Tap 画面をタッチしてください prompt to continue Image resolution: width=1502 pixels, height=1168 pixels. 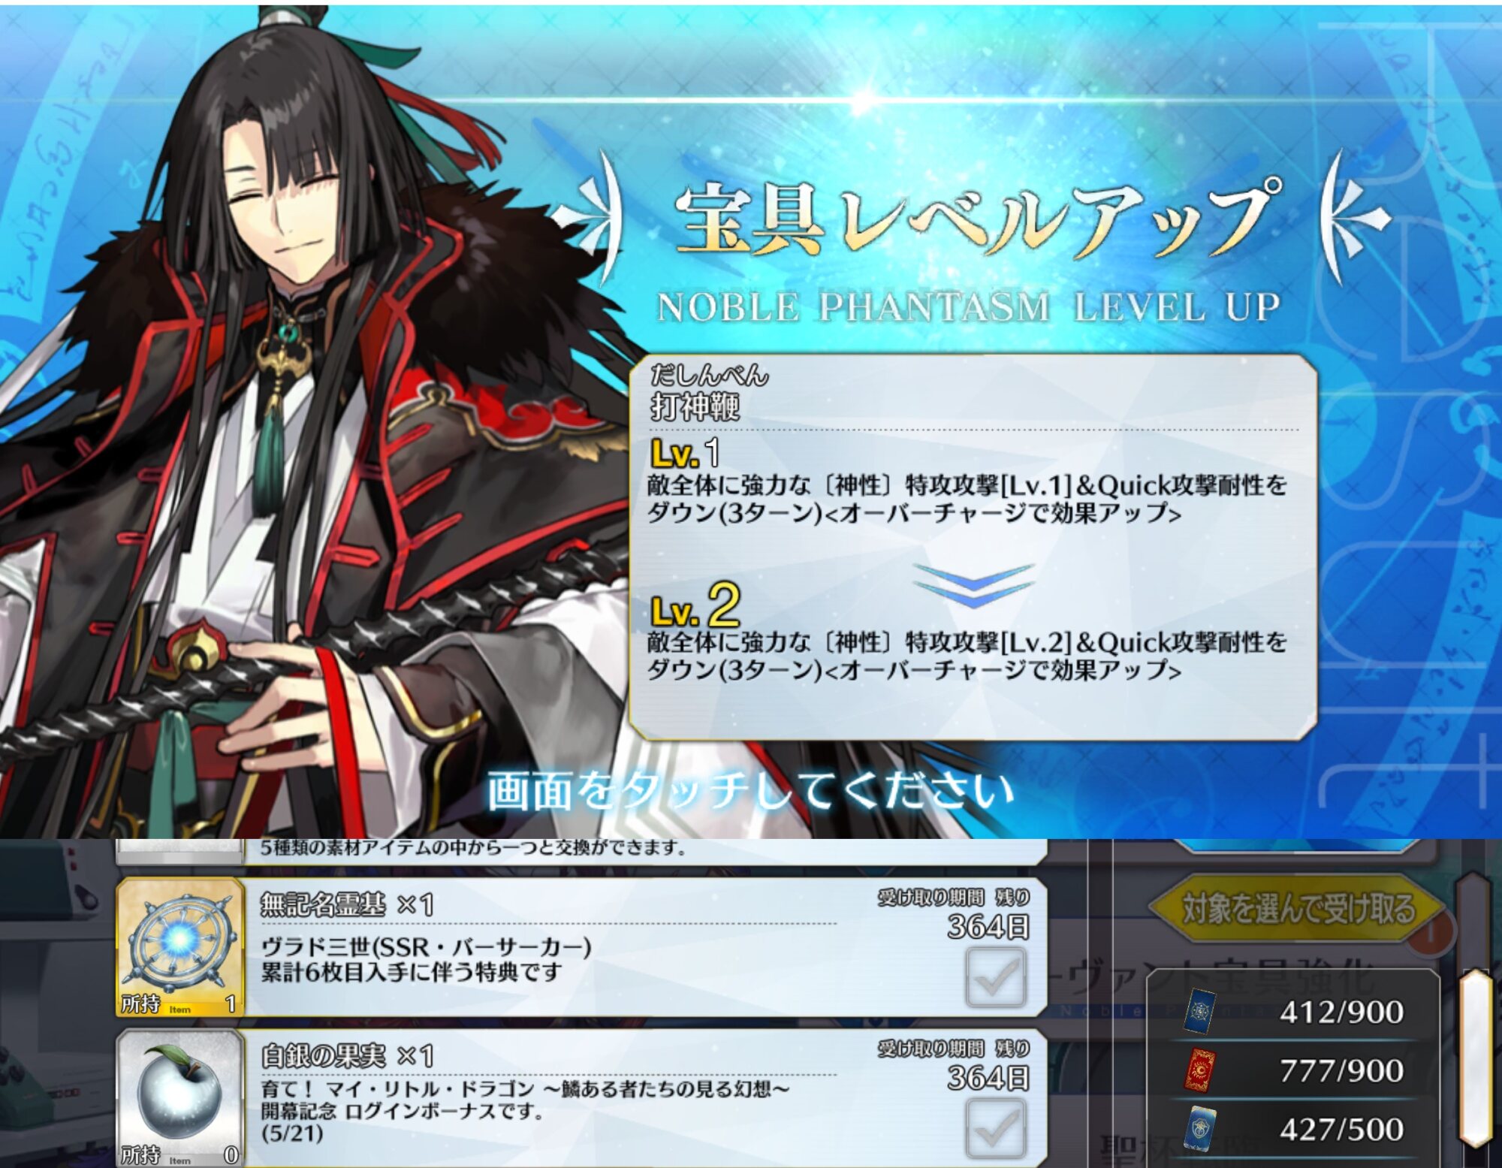tap(750, 791)
